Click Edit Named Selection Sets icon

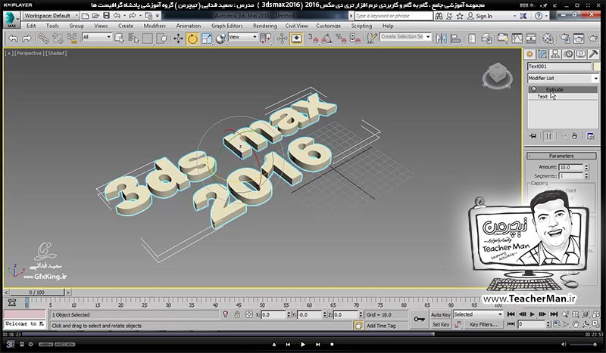click(371, 39)
